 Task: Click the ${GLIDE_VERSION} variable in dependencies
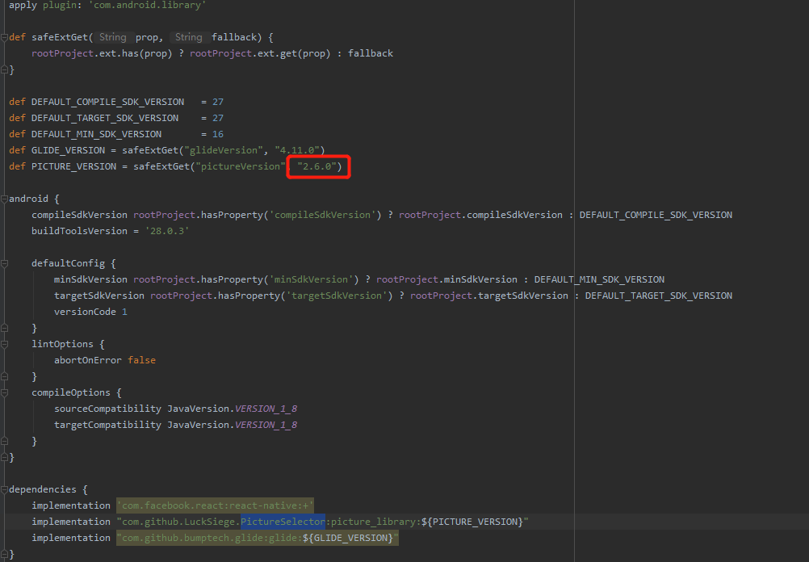point(347,538)
